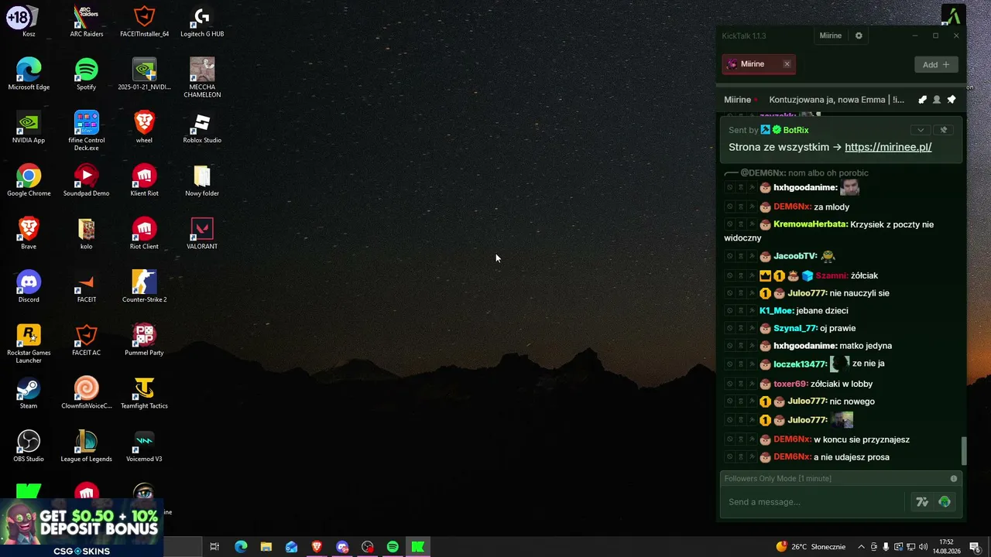Open the Nowy folder desktop folder

202,180
